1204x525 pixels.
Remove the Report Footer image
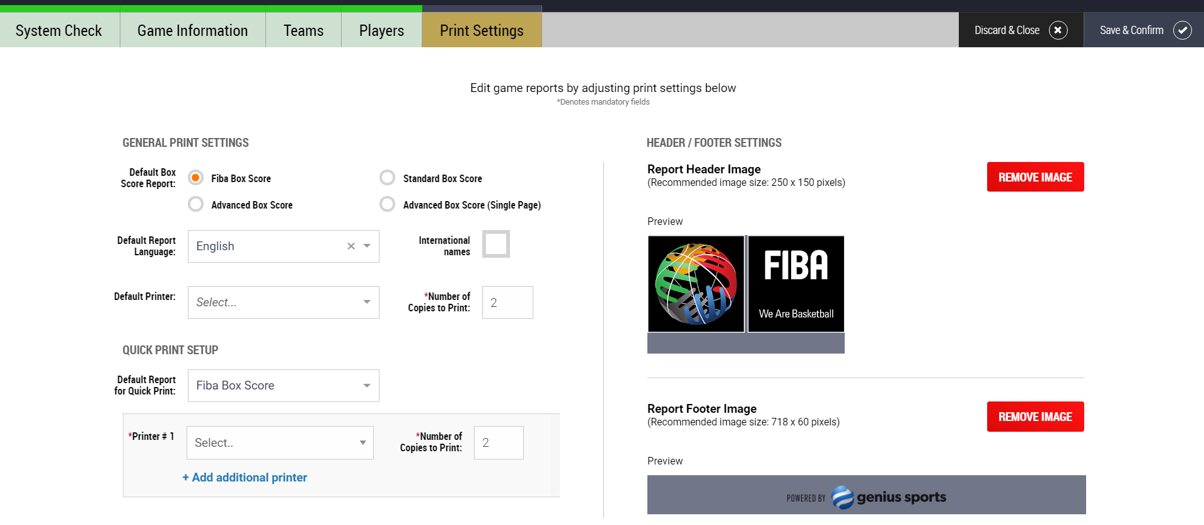pos(1036,417)
